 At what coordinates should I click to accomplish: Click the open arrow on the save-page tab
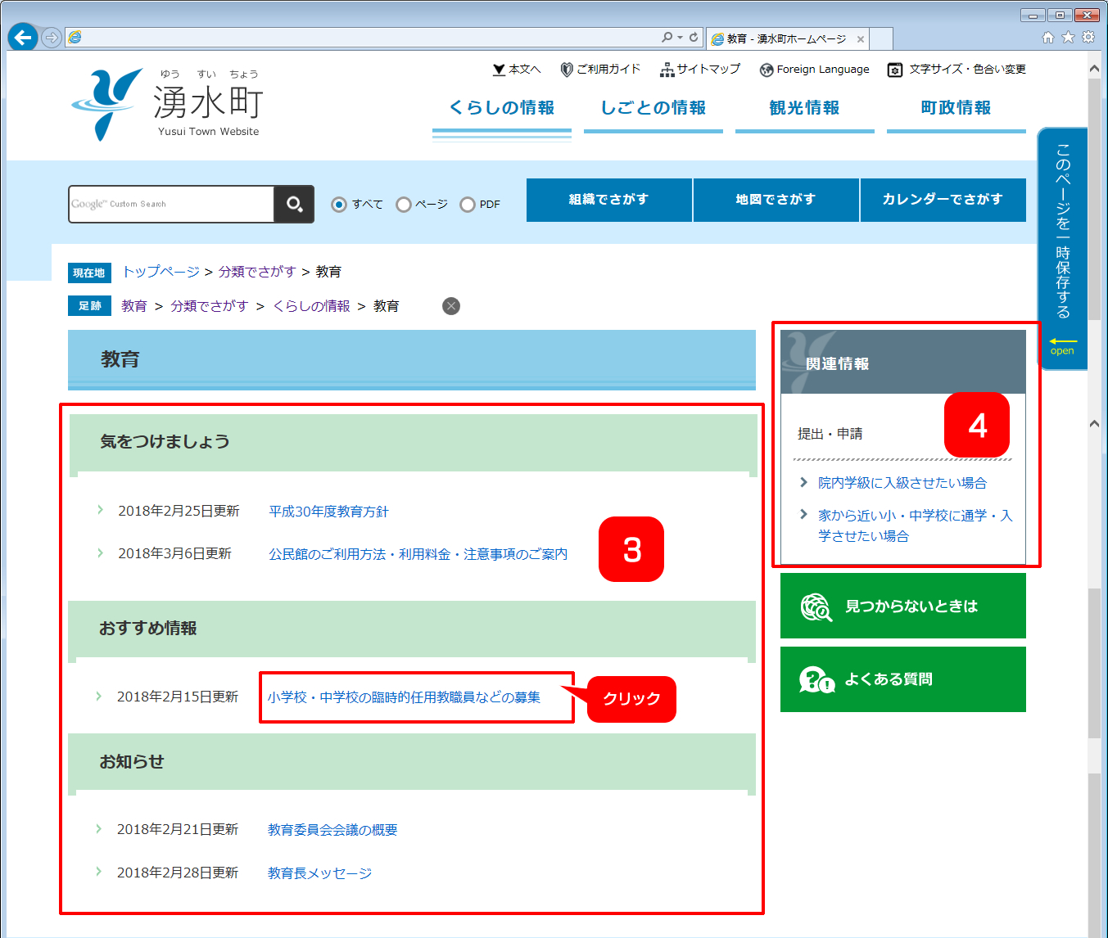pyautogui.click(x=1063, y=345)
